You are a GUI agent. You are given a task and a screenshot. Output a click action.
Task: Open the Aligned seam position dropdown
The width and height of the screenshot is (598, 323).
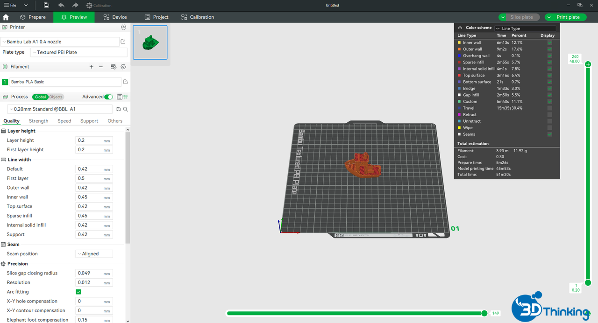pyautogui.click(x=94, y=254)
